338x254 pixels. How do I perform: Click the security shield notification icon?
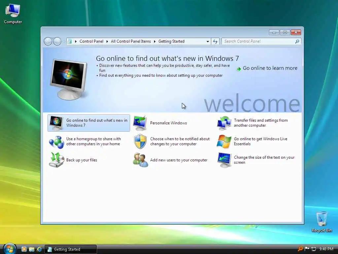(140, 142)
